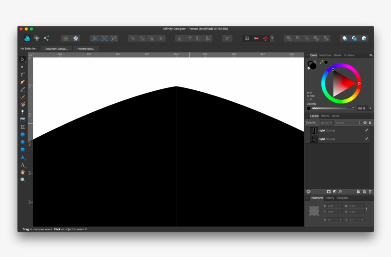
Task: Open the color opacity percent dropdown
Action: pos(370,108)
